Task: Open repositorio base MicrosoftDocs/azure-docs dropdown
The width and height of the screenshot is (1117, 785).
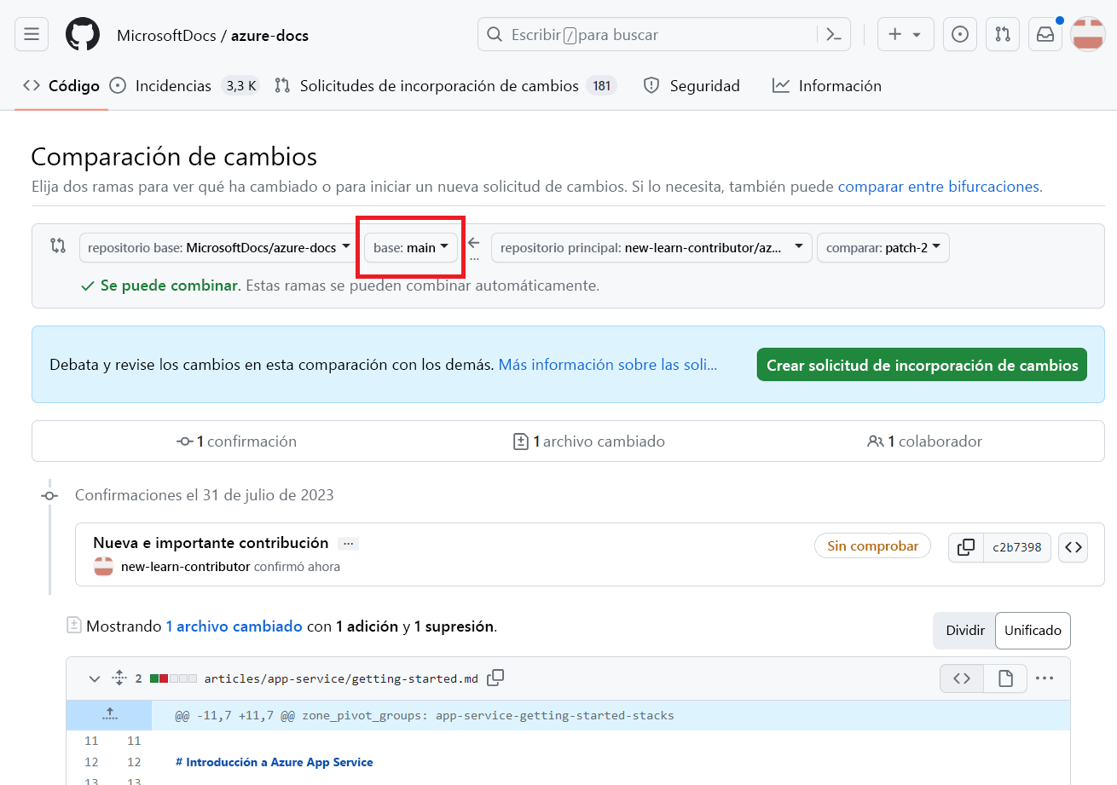Action: pyautogui.click(x=218, y=248)
